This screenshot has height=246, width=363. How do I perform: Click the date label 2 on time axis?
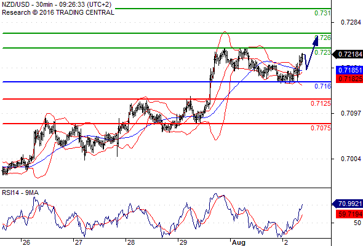coord(286,242)
